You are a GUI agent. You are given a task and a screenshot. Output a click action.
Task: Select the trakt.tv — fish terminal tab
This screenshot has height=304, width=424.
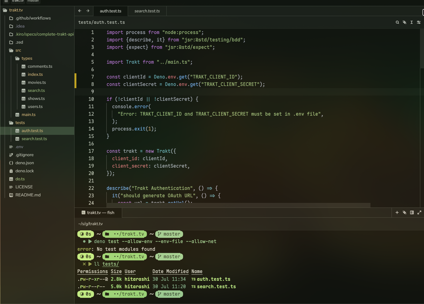(x=98, y=212)
